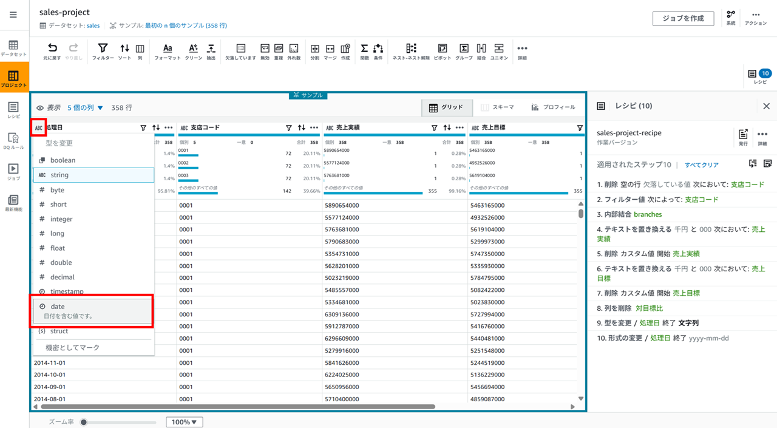Go to Recipes (レシピ) in the left sidebar

(x=13, y=110)
